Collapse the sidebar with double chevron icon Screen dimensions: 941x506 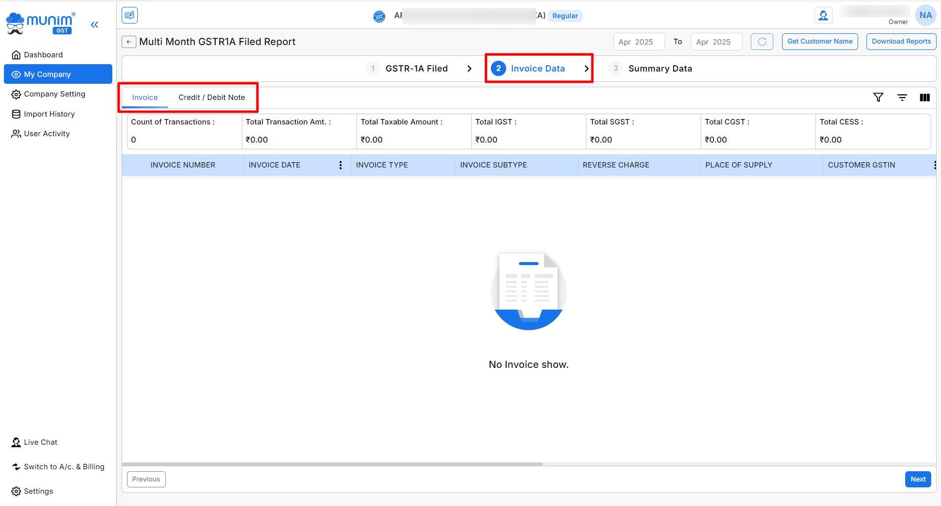(94, 24)
